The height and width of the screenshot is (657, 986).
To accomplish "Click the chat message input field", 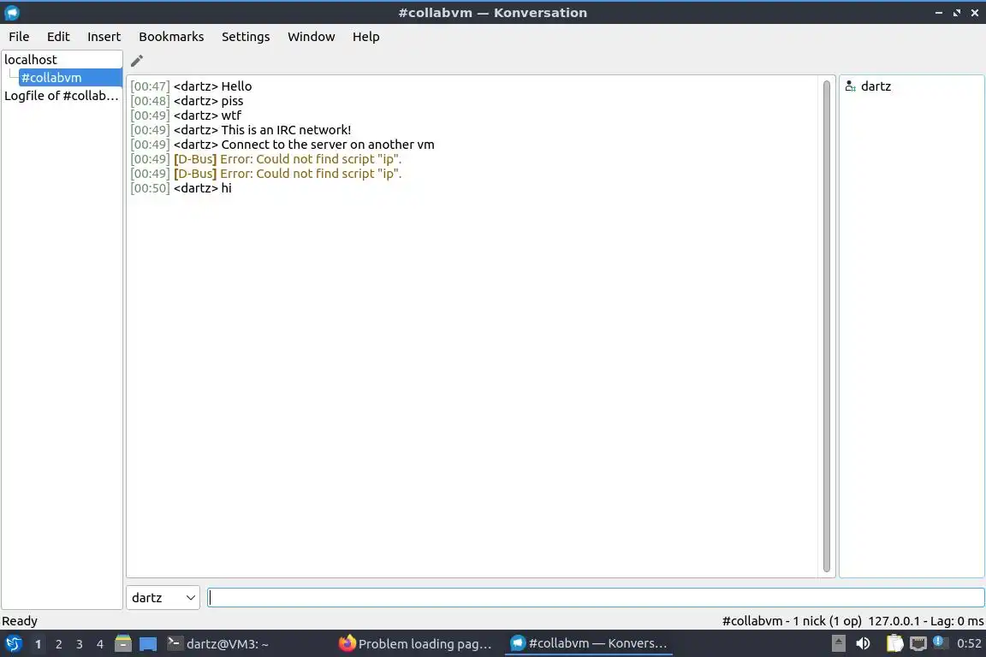I will (x=596, y=598).
